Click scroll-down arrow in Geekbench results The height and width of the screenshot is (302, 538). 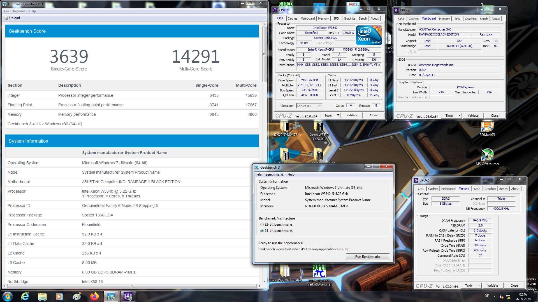coord(264,282)
